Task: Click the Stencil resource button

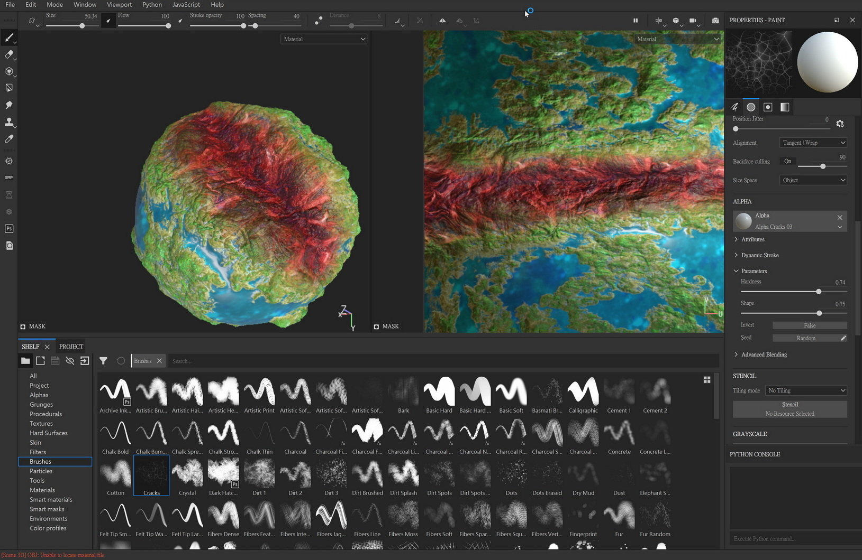Action: tap(790, 409)
